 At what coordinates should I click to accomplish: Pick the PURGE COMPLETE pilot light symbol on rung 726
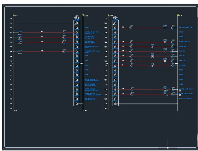coord(165,42)
